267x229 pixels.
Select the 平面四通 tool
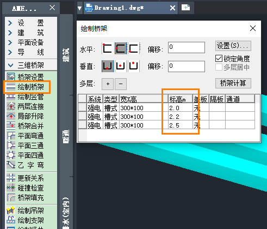(26, 155)
